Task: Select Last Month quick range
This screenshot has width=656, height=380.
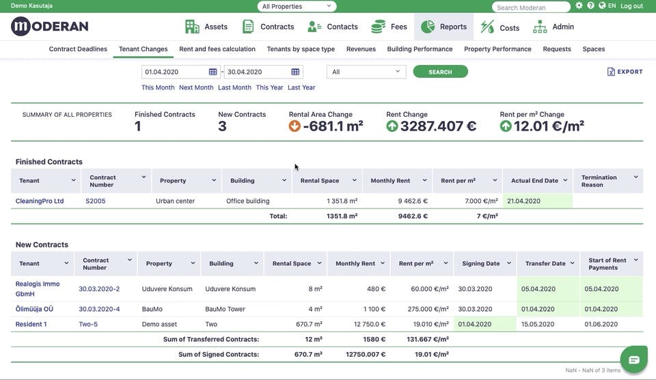Action: click(234, 87)
